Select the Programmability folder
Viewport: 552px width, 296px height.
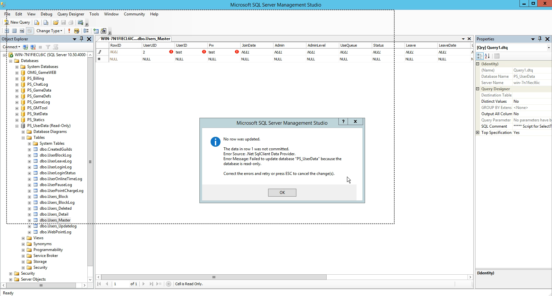coord(48,250)
